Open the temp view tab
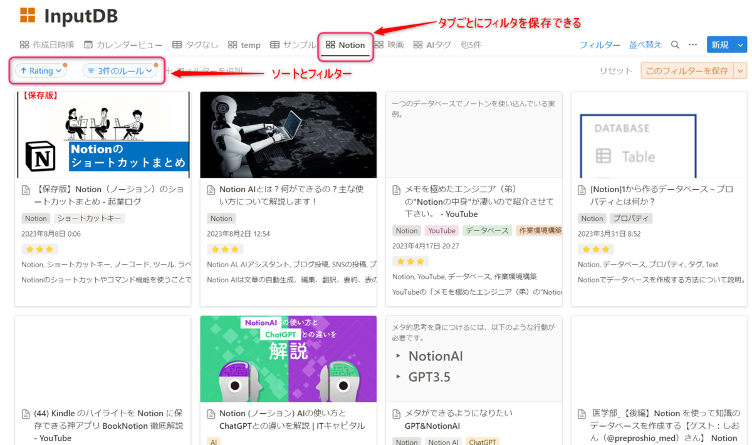The image size is (752, 445). 244,45
